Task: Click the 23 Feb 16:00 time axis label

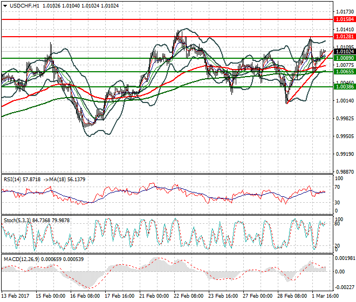Action: point(223,296)
